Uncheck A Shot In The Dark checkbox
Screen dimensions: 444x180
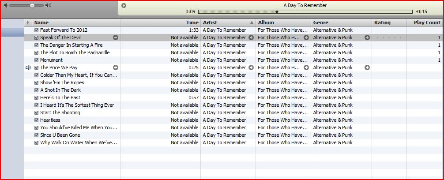pyautogui.click(x=36, y=90)
